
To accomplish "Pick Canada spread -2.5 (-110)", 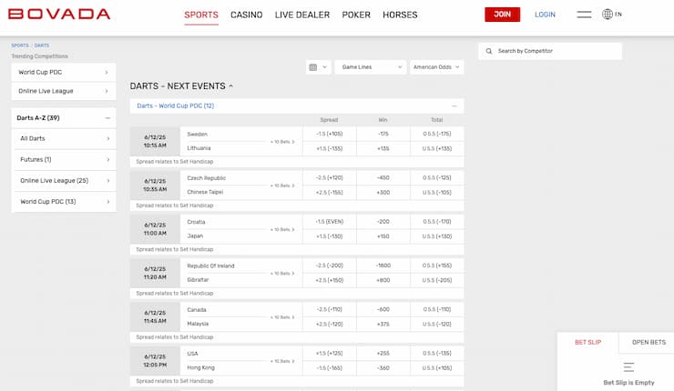I will pyautogui.click(x=330, y=309).
